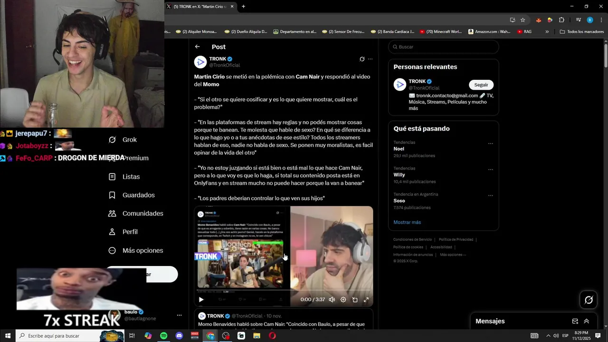Open Spotify from taskbar

tap(163, 336)
